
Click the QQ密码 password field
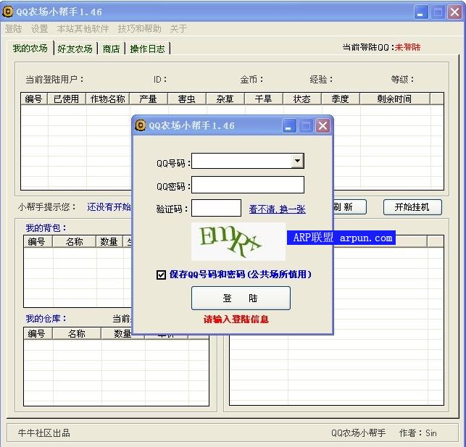[248, 185]
